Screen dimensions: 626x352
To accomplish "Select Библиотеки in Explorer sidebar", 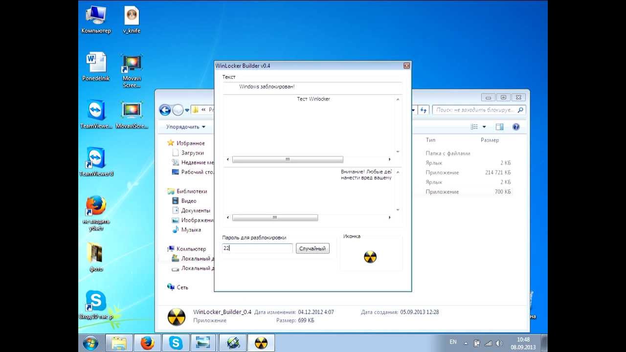I will pyautogui.click(x=187, y=191).
